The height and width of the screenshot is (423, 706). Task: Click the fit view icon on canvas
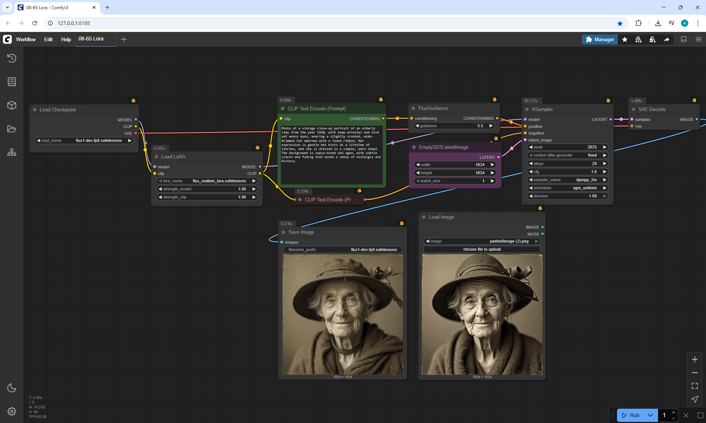coord(695,386)
